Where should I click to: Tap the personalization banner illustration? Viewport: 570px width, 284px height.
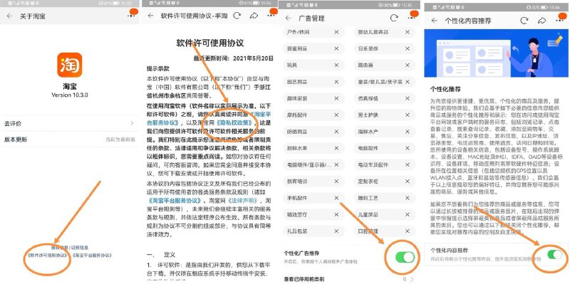(496, 53)
